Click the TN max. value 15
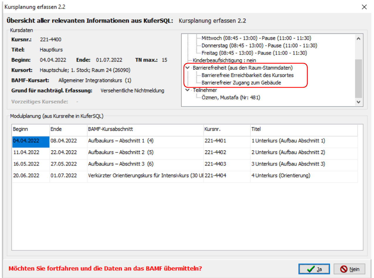This screenshot has width=374, height=278. (164, 60)
